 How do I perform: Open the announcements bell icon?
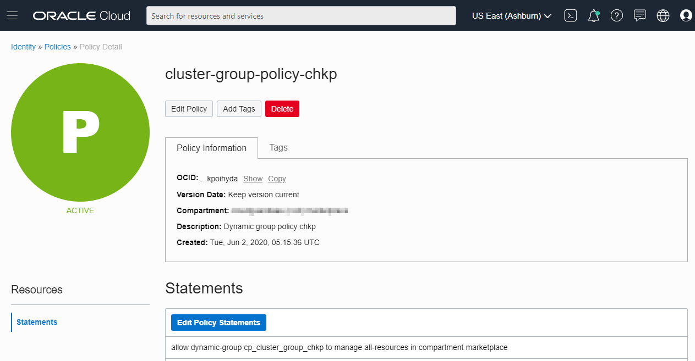tap(594, 16)
